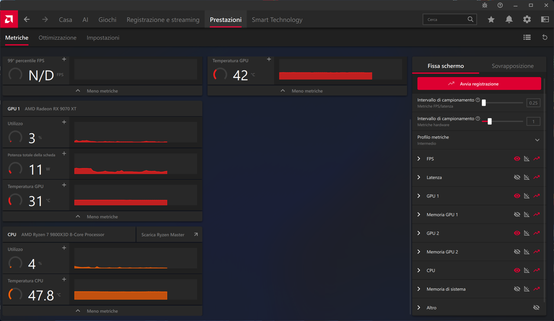554x321 pixels.
Task: Expand the GPU 2 section chevron
Action: pos(419,233)
